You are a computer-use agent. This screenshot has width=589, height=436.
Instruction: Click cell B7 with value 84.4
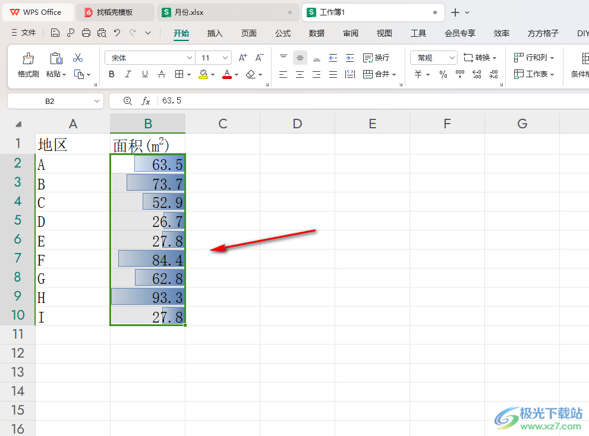(147, 259)
